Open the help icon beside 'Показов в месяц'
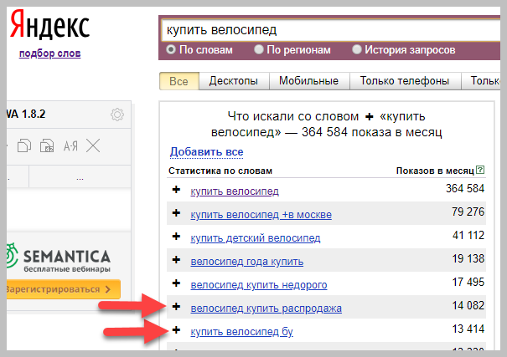 [480, 171]
